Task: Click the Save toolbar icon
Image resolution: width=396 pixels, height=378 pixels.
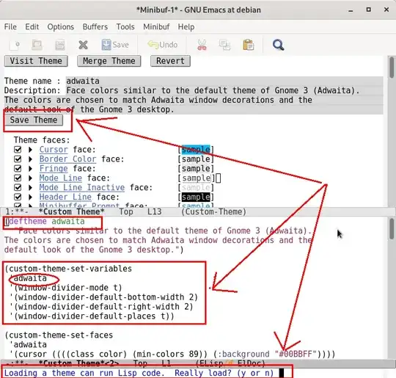Action: point(115,45)
